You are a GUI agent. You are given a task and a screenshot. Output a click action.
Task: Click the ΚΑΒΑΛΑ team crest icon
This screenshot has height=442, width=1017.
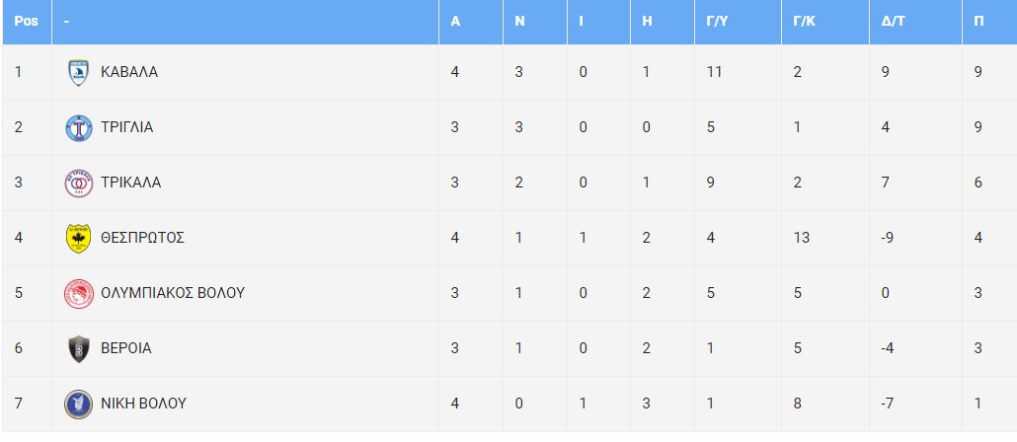point(78,72)
